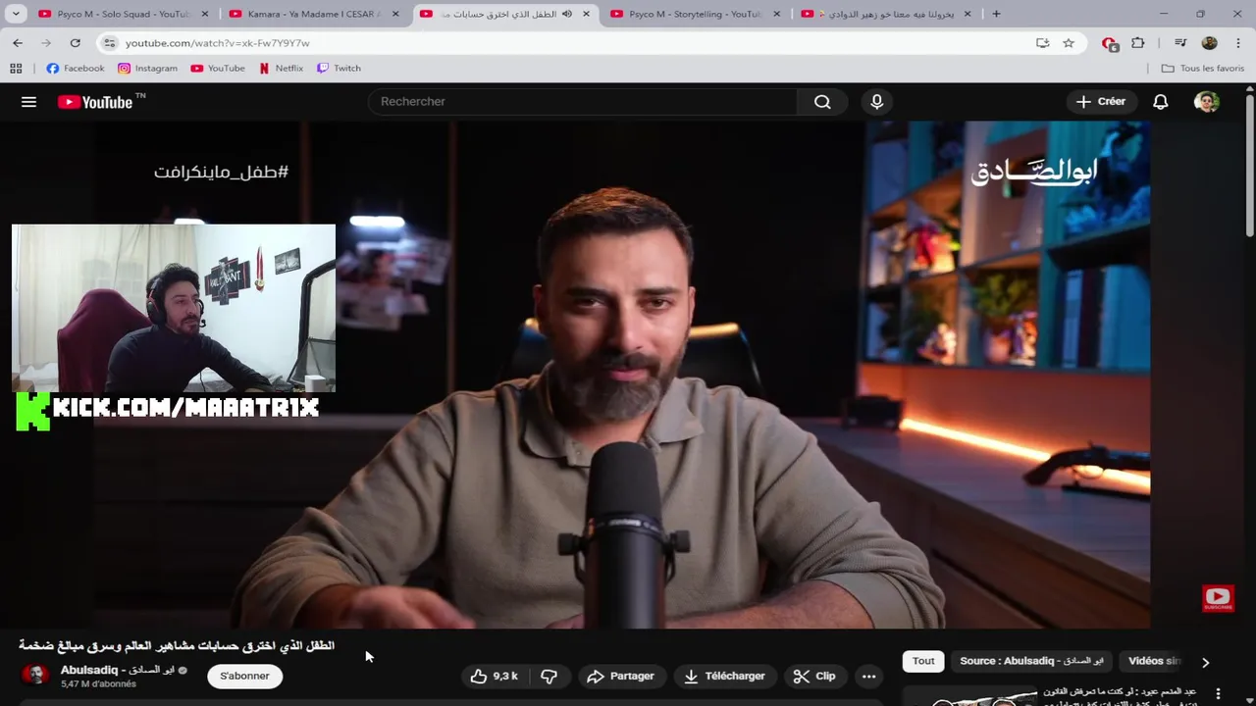
Task: Open the tab search dropdown arrow
Action: 16,14
